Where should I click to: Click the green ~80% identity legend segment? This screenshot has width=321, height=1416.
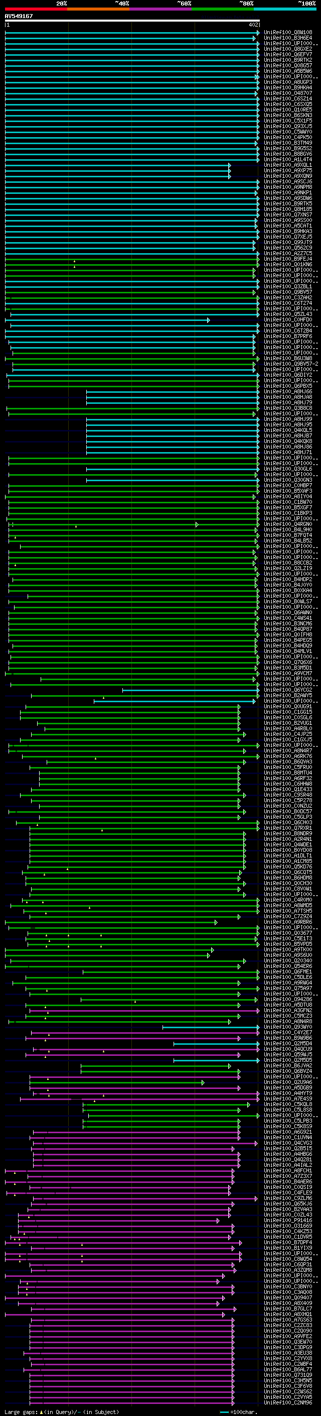[x=222, y=9]
